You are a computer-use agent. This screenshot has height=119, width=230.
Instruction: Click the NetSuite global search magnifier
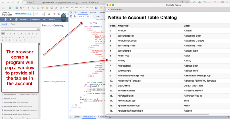[43, 14]
